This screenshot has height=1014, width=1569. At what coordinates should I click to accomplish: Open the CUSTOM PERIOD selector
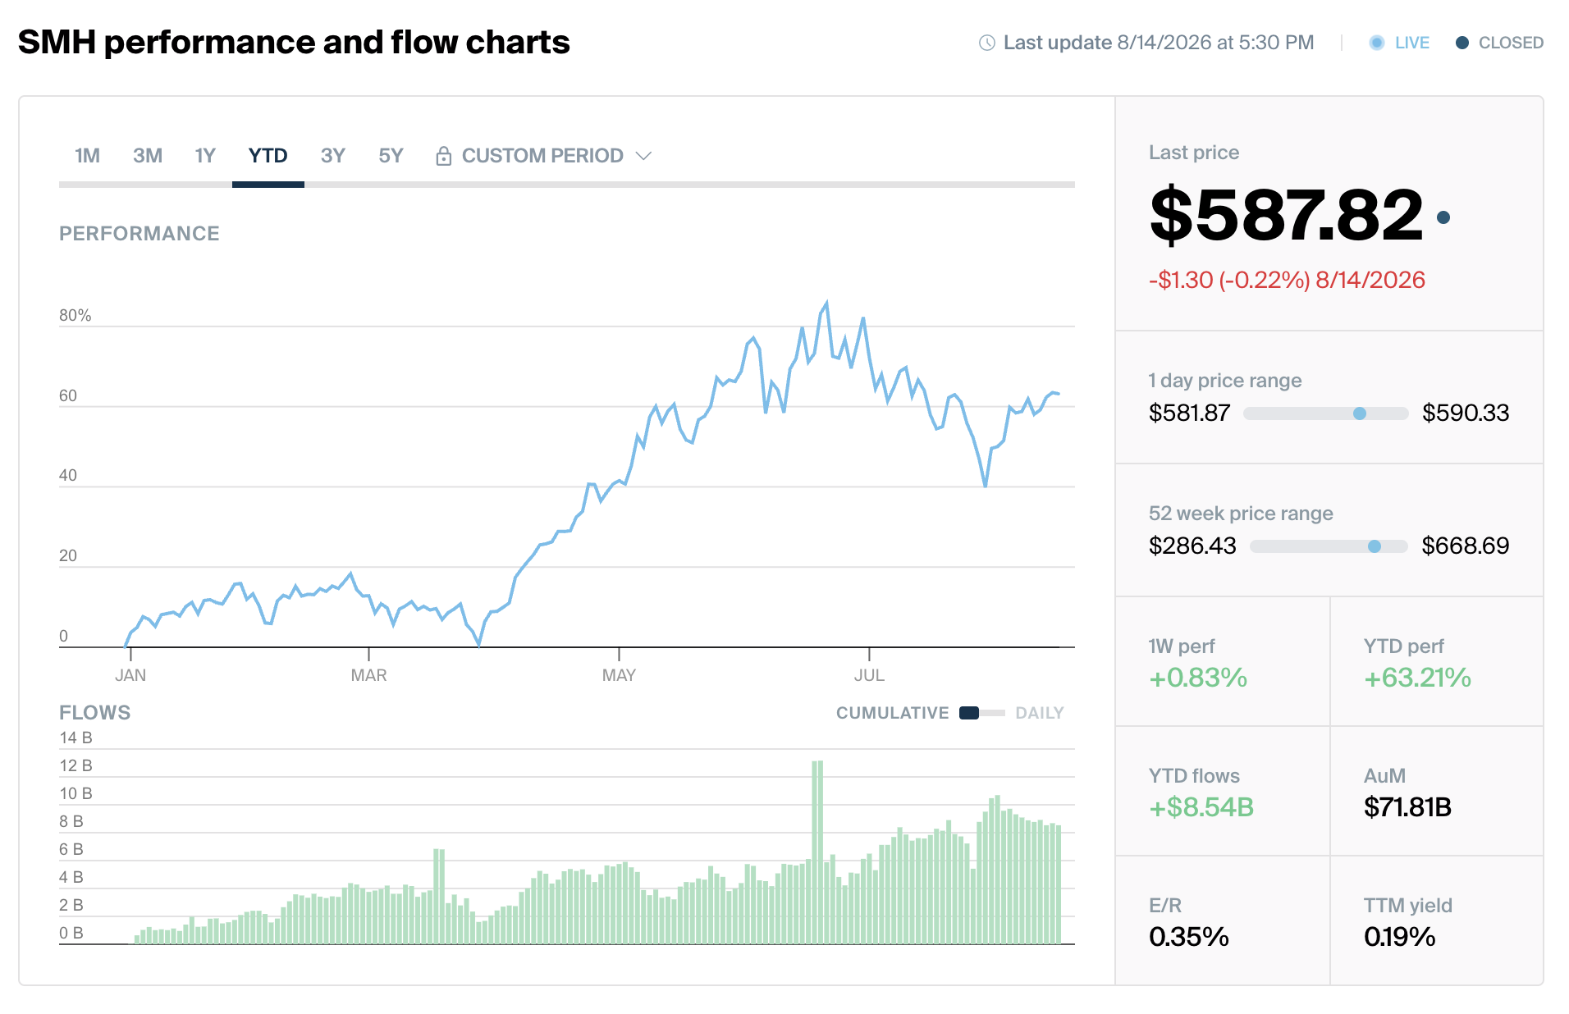(x=542, y=156)
